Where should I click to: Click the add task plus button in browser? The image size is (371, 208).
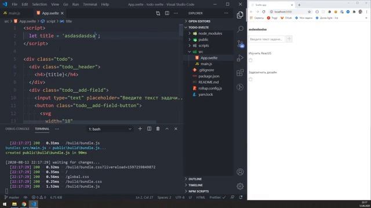tap(289, 39)
